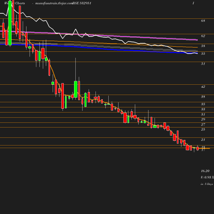Viewport: 214px width, 214px height.
Task: Click the tall green candlestick at top left
Action: pos(10,23)
